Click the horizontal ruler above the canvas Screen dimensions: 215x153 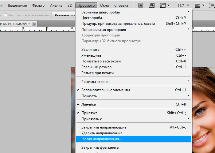click(37, 29)
